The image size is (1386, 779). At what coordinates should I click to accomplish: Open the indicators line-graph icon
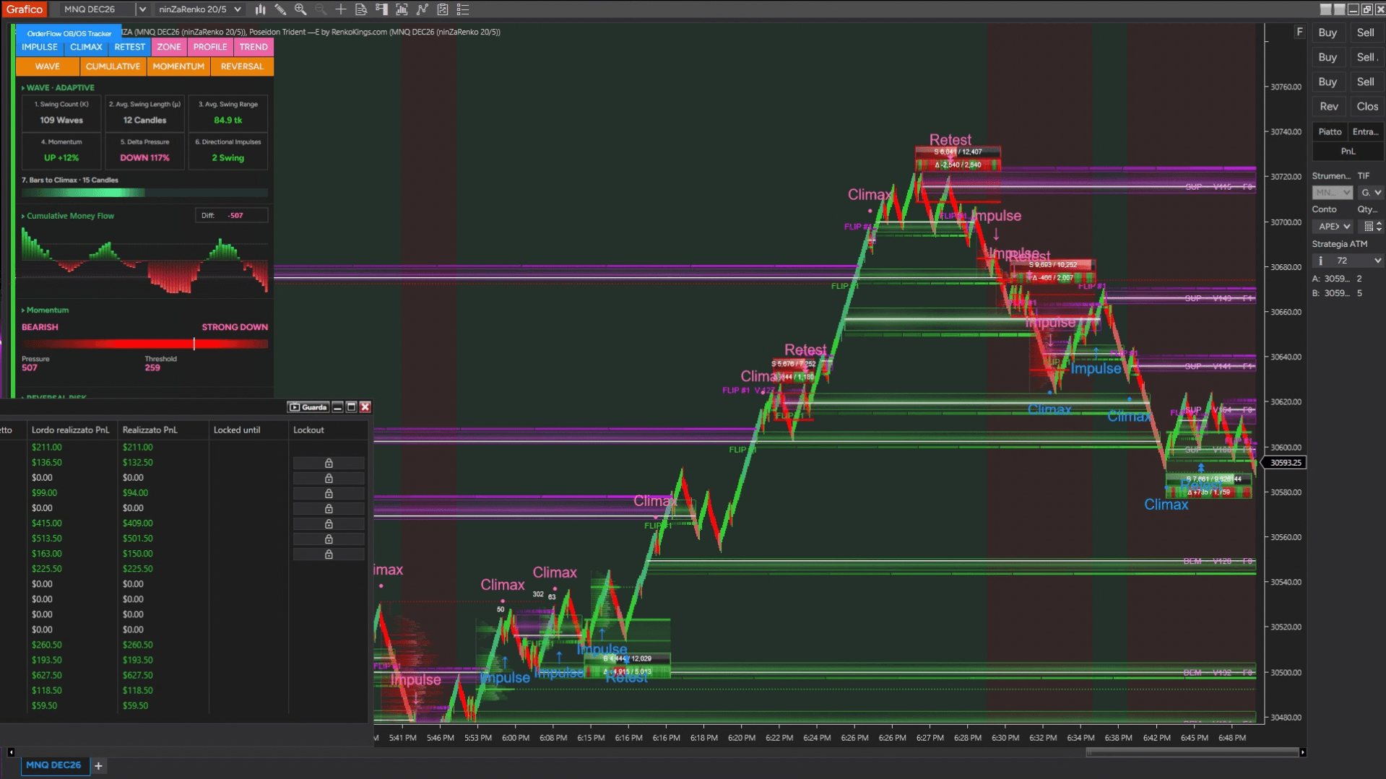(x=423, y=9)
